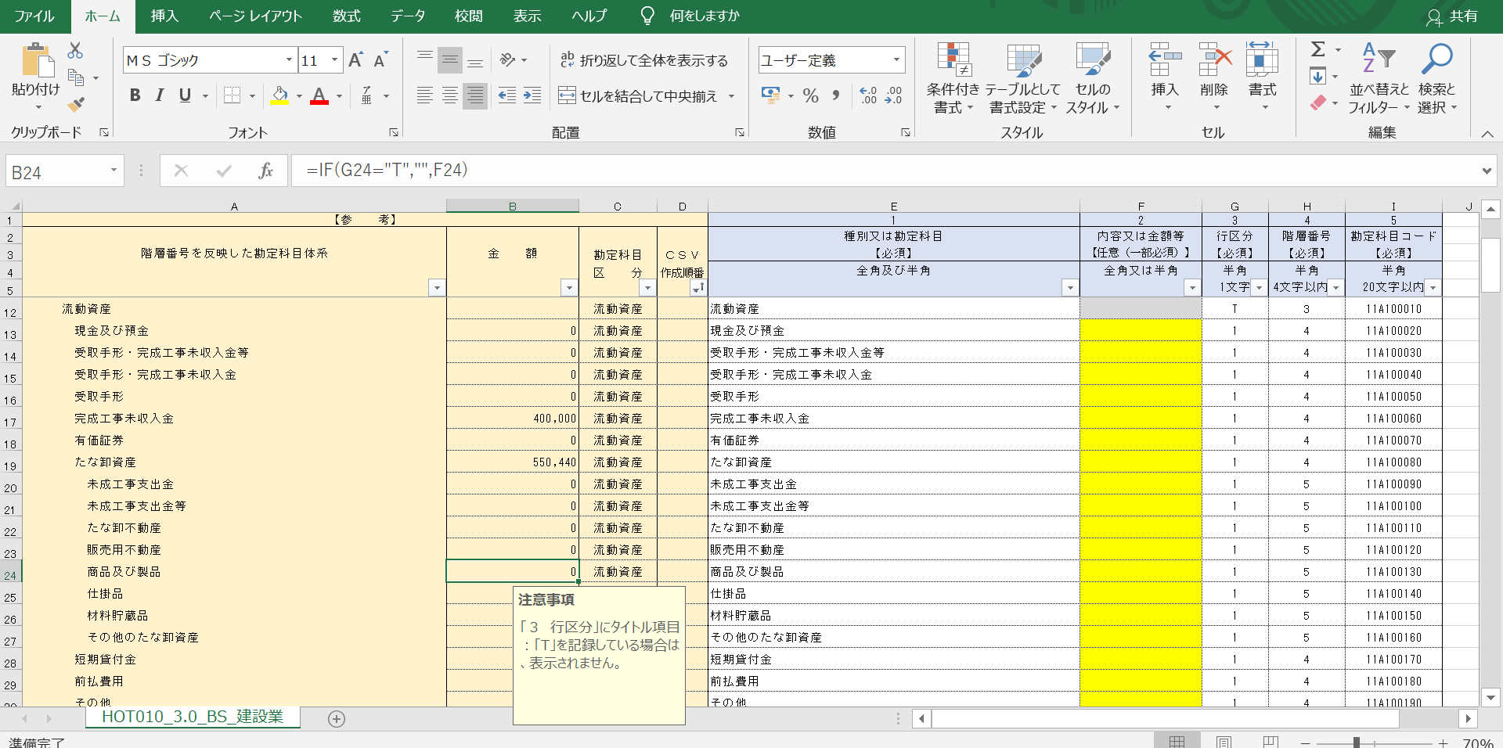The height and width of the screenshot is (748, 1503).
Task: Click the text orientation icon
Action: [x=509, y=59]
